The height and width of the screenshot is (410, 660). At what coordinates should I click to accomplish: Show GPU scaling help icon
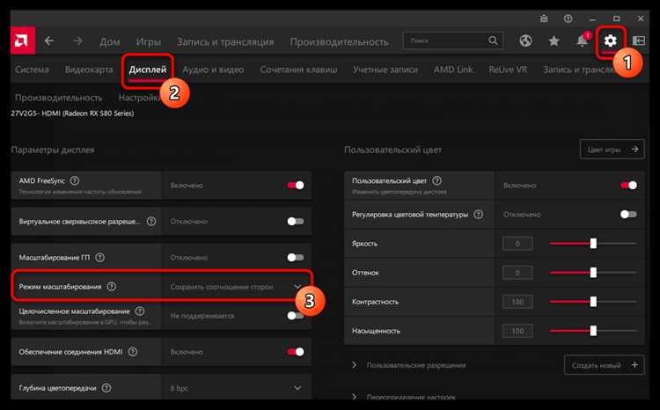pos(99,257)
